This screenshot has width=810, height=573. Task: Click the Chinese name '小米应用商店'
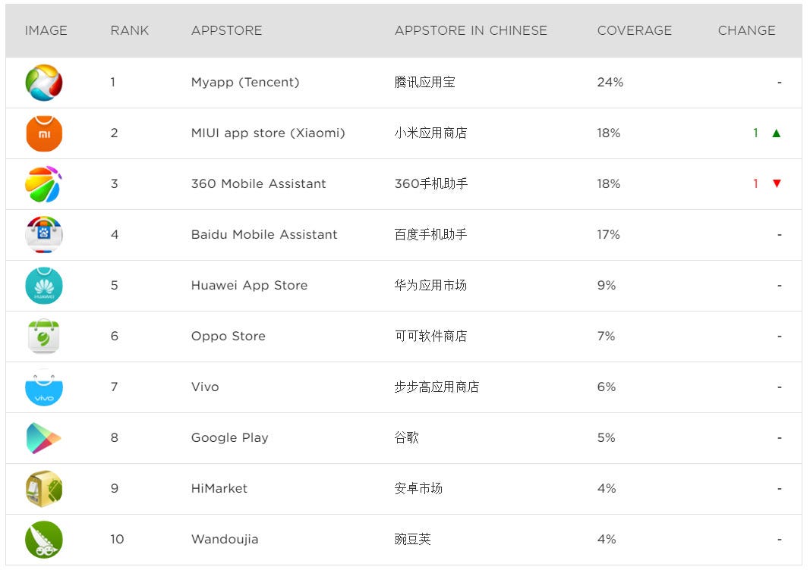431,133
